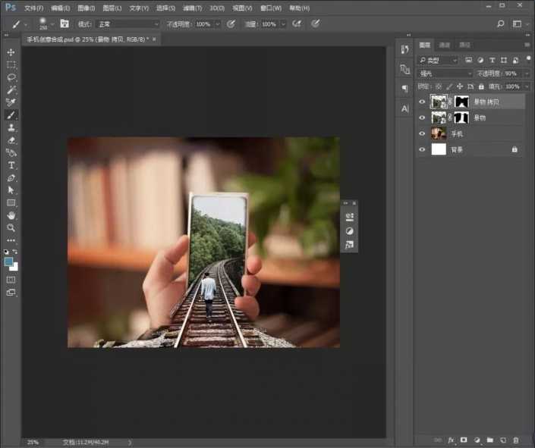Click the 景物 拷贝 layer mask thumbnail

[x=461, y=101]
